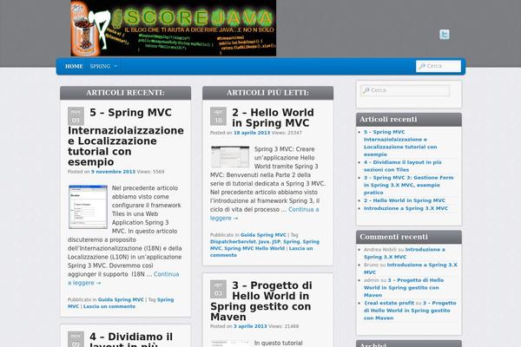This screenshot has width=521, height=347.
Task: Click the apr 18 date badge of Hello World post
Action: pyautogui.click(x=218, y=116)
